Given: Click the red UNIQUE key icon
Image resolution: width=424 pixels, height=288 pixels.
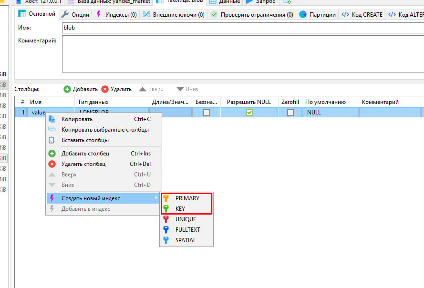Looking at the screenshot, I should click(x=166, y=219).
